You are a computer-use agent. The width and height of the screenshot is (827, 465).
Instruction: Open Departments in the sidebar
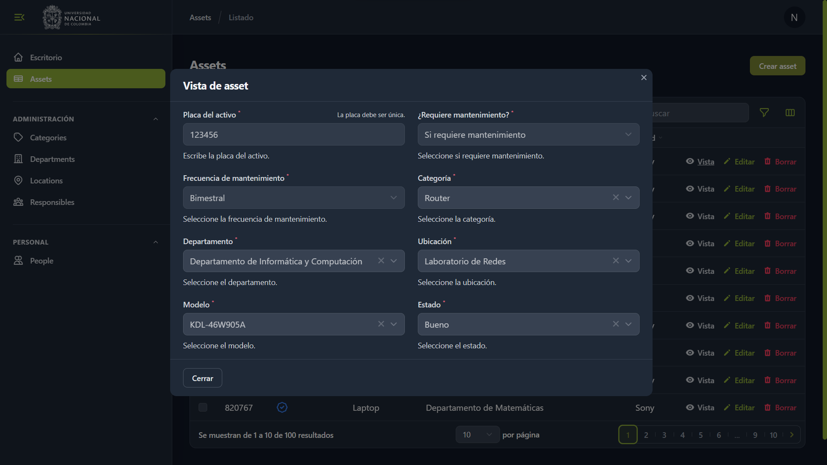[52, 159]
